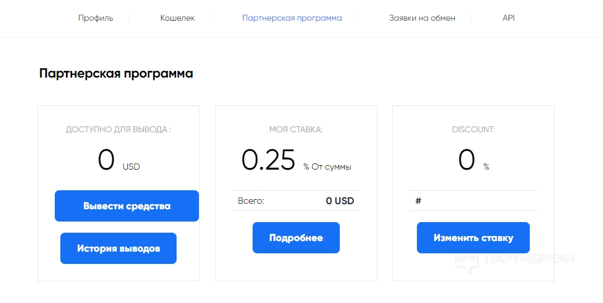Click the ПАРТНЕРКИН watermark text
This screenshot has height=303, width=603.
tap(529, 259)
